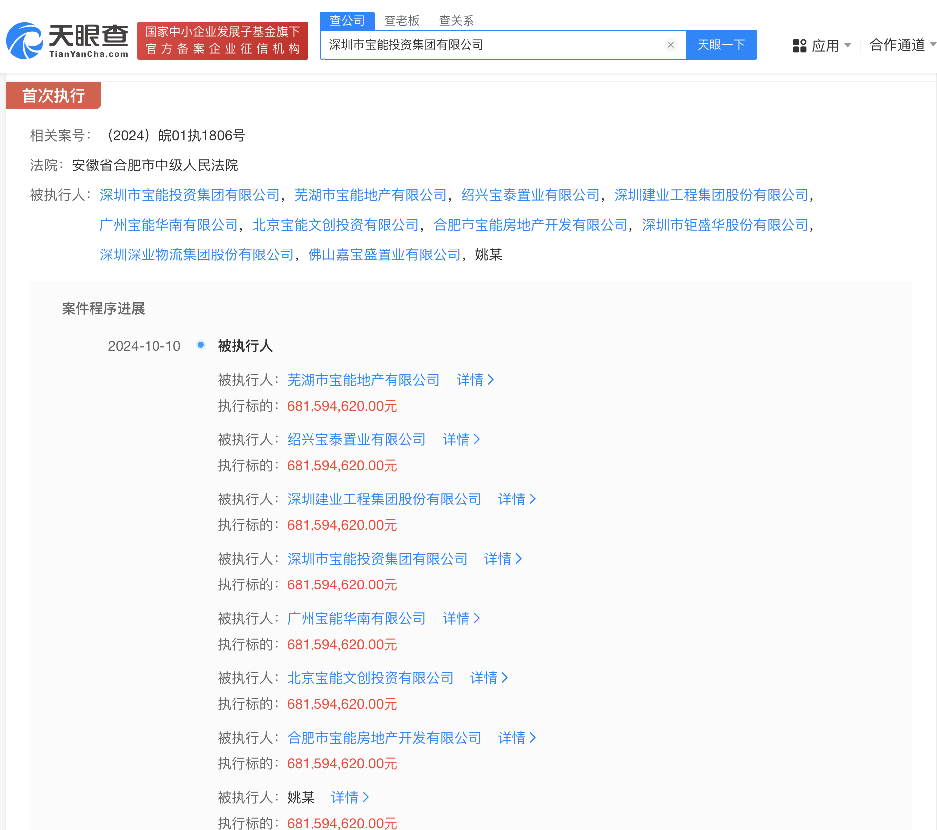Select the 查关系 tab

point(457,21)
